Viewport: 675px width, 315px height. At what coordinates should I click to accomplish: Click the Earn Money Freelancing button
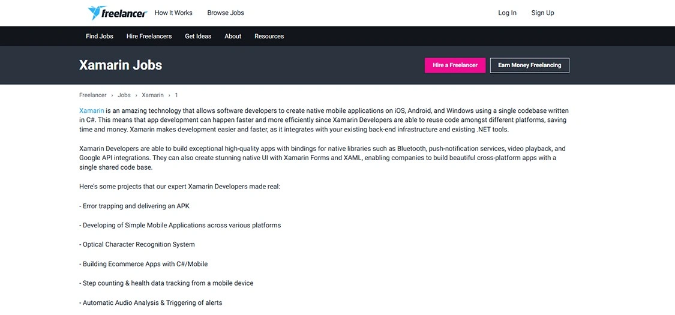[x=529, y=65]
